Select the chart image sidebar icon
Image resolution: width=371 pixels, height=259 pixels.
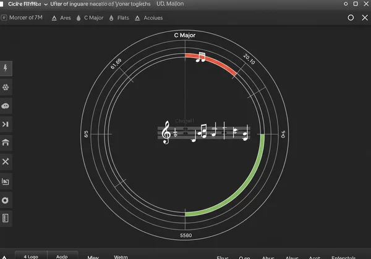[6, 181]
